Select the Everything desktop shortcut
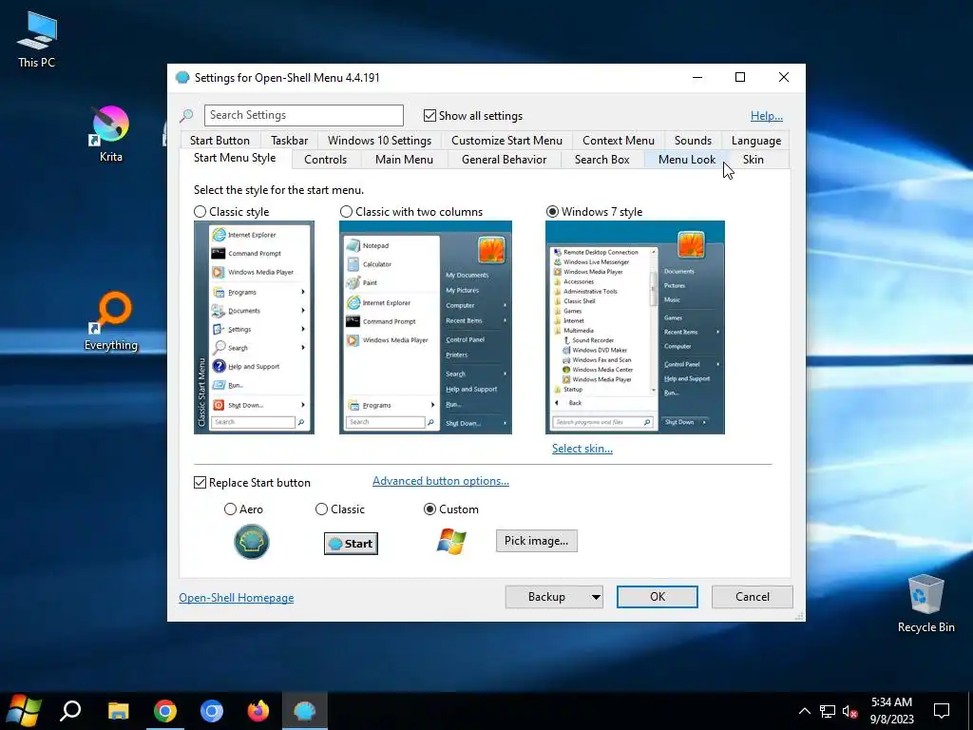 pos(110,321)
